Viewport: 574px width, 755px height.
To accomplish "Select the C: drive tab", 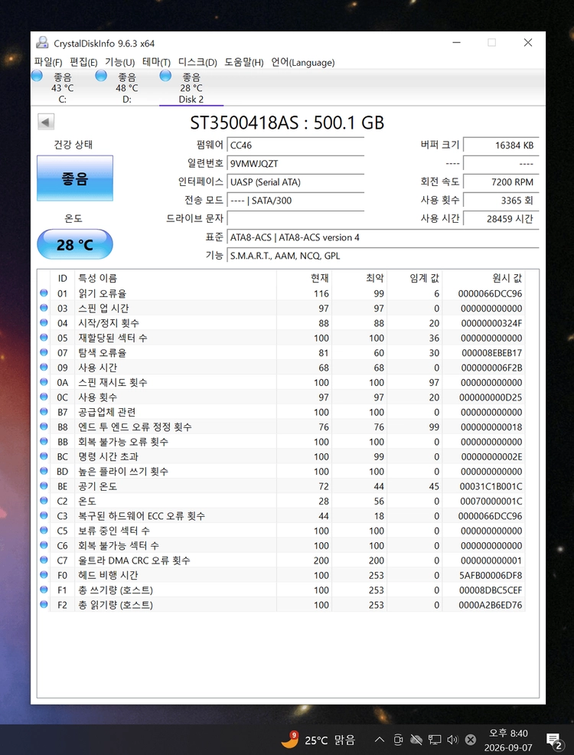I will (x=63, y=87).
